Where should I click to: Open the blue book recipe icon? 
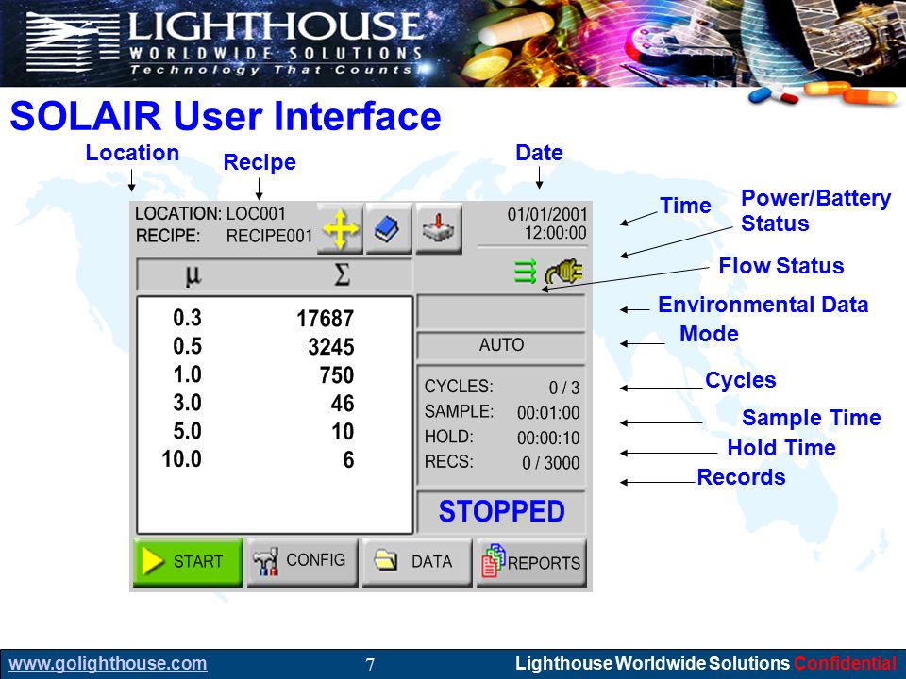point(389,228)
